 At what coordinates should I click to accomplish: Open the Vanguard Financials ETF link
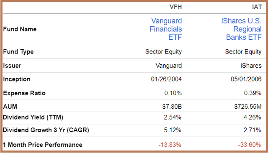click(x=166, y=29)
